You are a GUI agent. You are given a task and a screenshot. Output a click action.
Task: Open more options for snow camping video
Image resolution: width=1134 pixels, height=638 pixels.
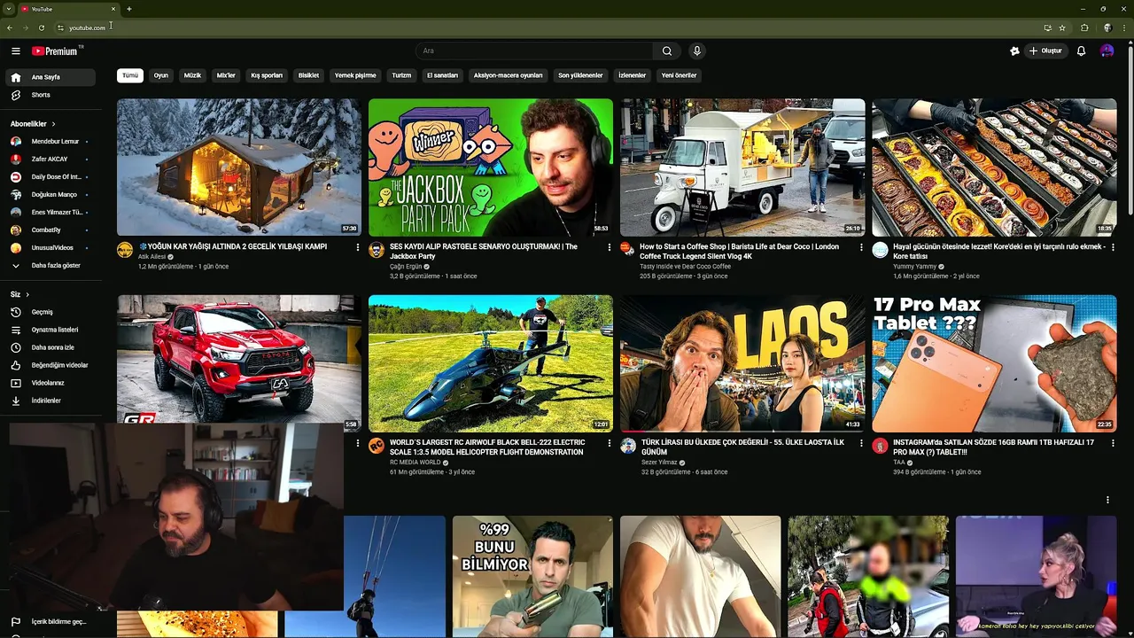point(358,247)
